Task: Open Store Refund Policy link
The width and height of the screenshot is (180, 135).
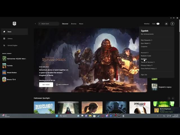Action: pyautogui.click(x=149, y=69)
